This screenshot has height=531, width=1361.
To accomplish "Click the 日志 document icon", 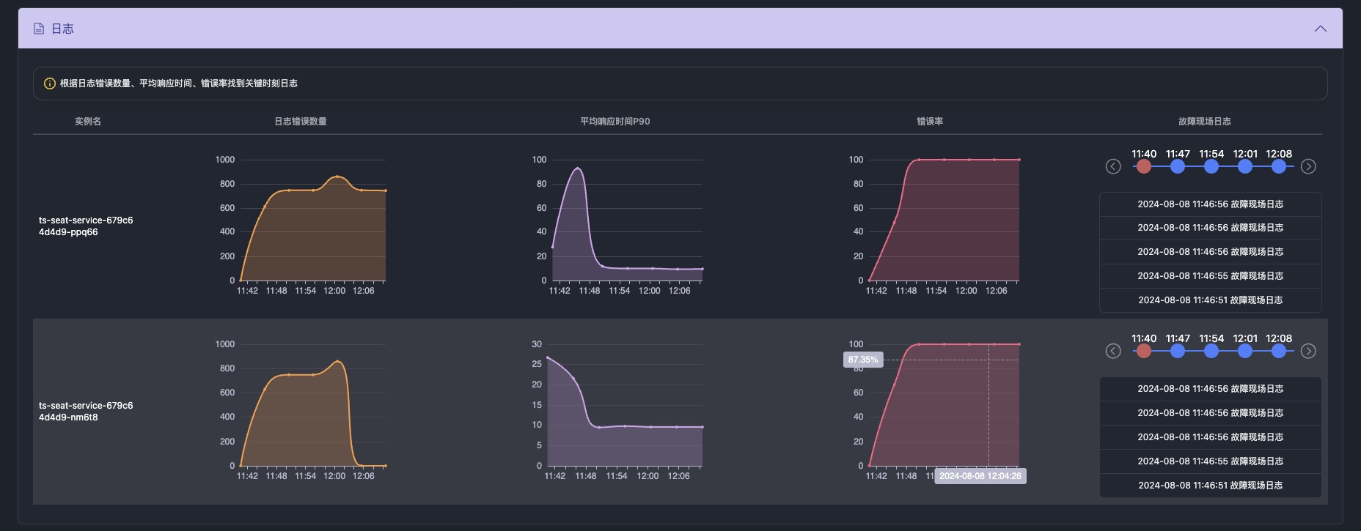I will (x=39, y=29).
